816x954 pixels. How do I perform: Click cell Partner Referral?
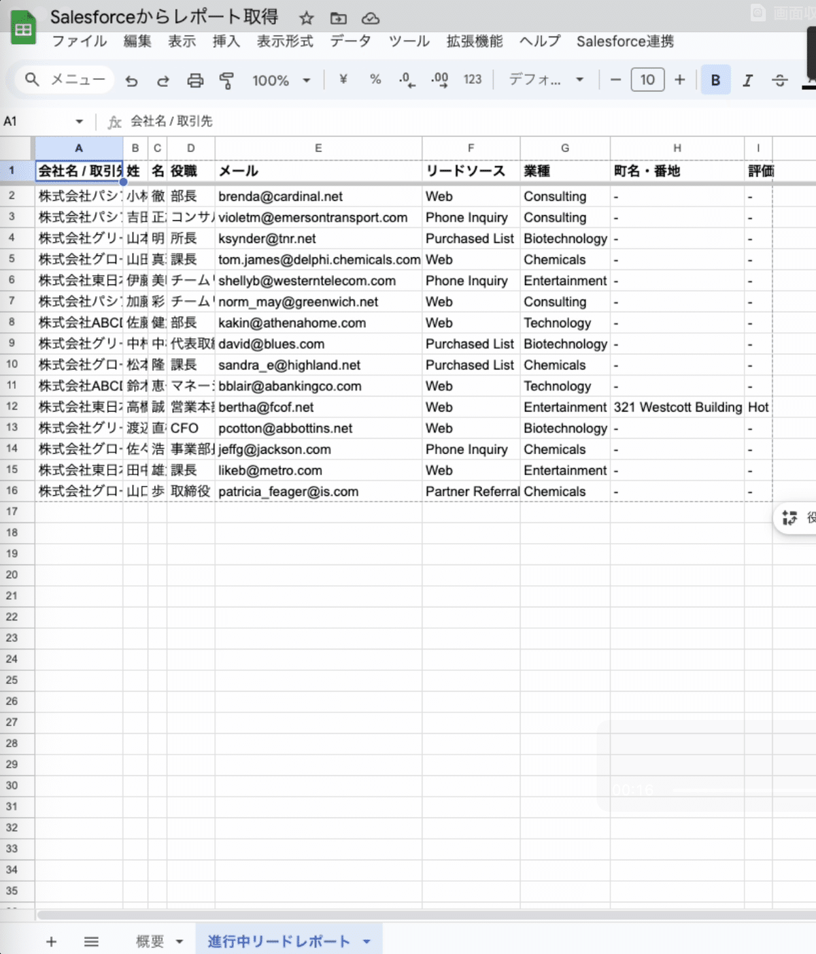click(471, 491)
